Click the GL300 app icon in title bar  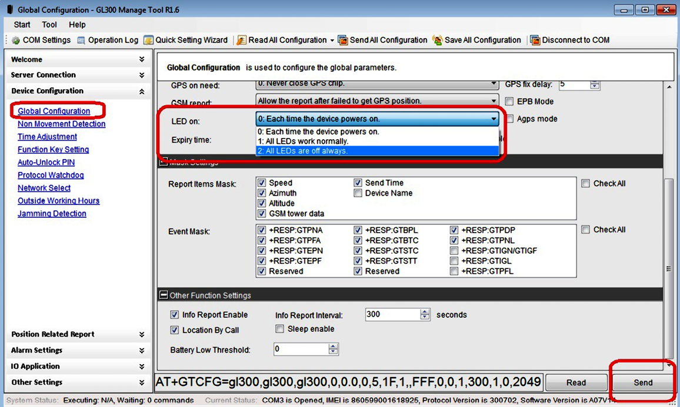(10, 9)
